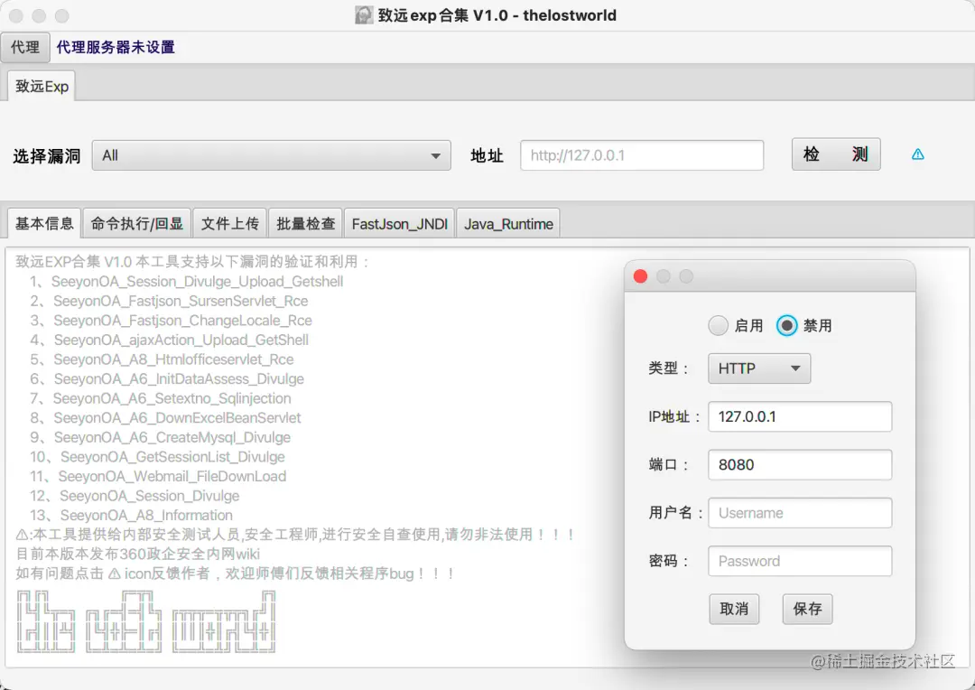This screenshot has height=690, width=975.
Task: Click the 代理 menu item
Action: pyautogui.click(x=24, y=47)
